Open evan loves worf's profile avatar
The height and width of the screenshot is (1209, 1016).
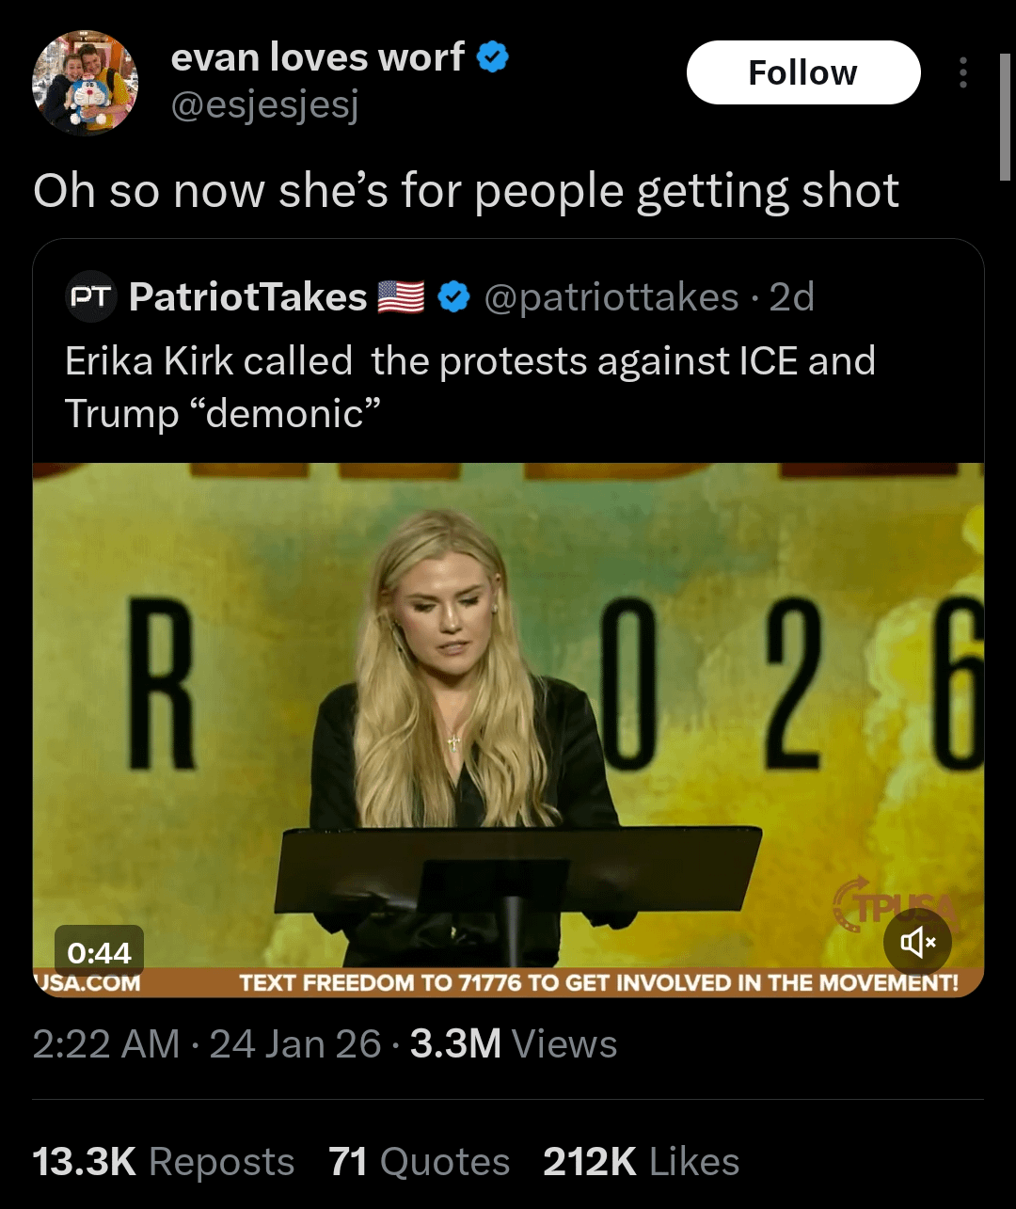click(86, 83)
